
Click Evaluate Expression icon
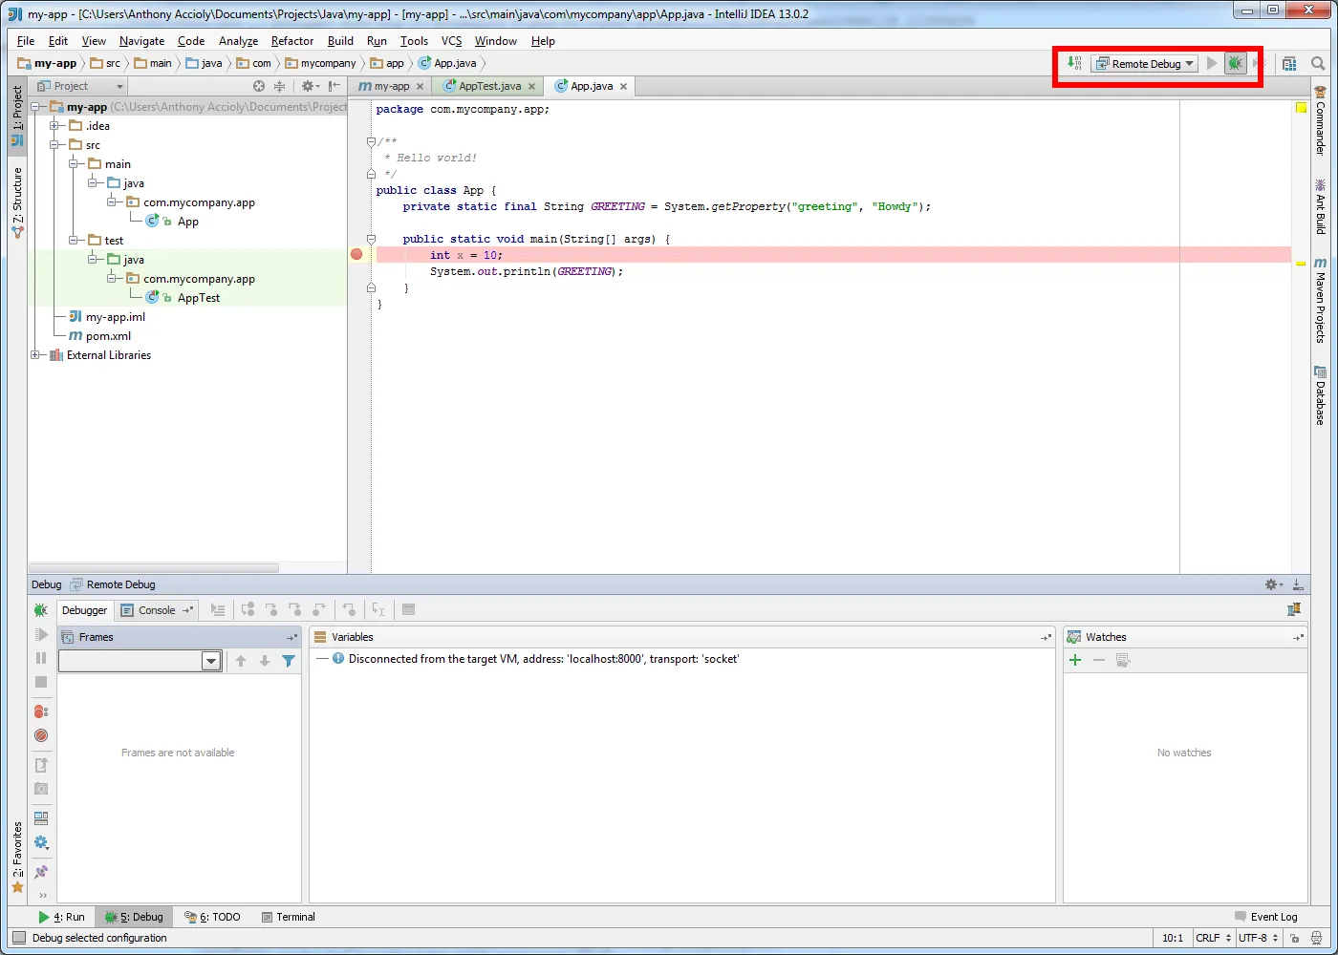point(409,610)
